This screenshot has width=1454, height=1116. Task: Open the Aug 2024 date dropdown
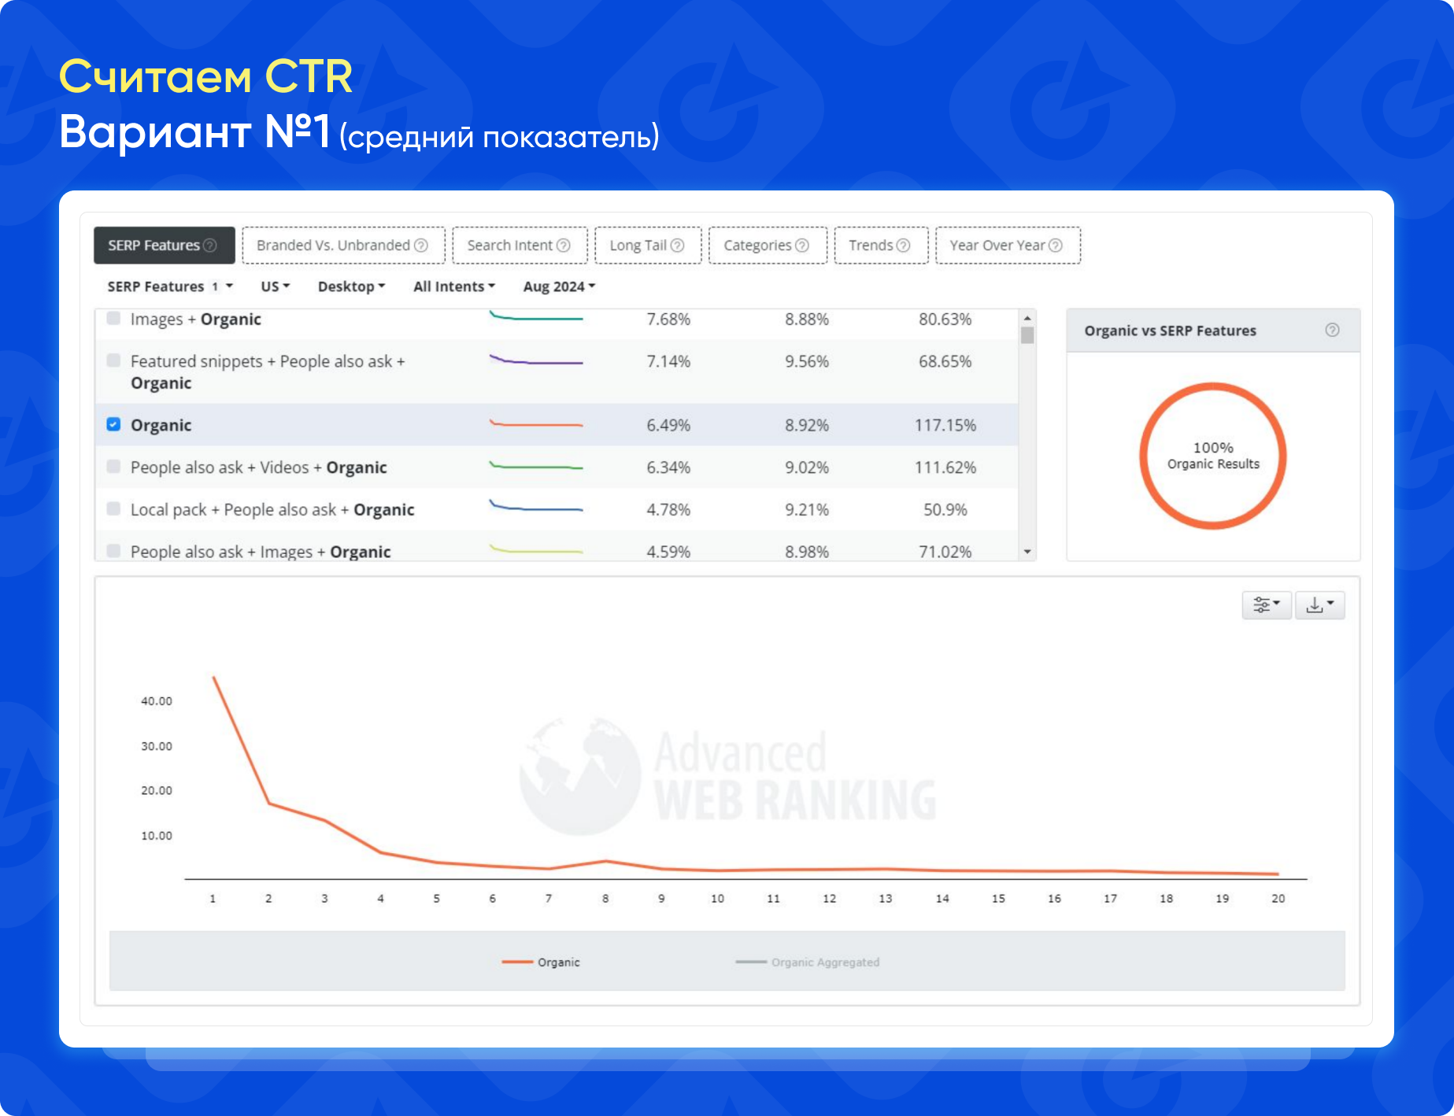558,286
